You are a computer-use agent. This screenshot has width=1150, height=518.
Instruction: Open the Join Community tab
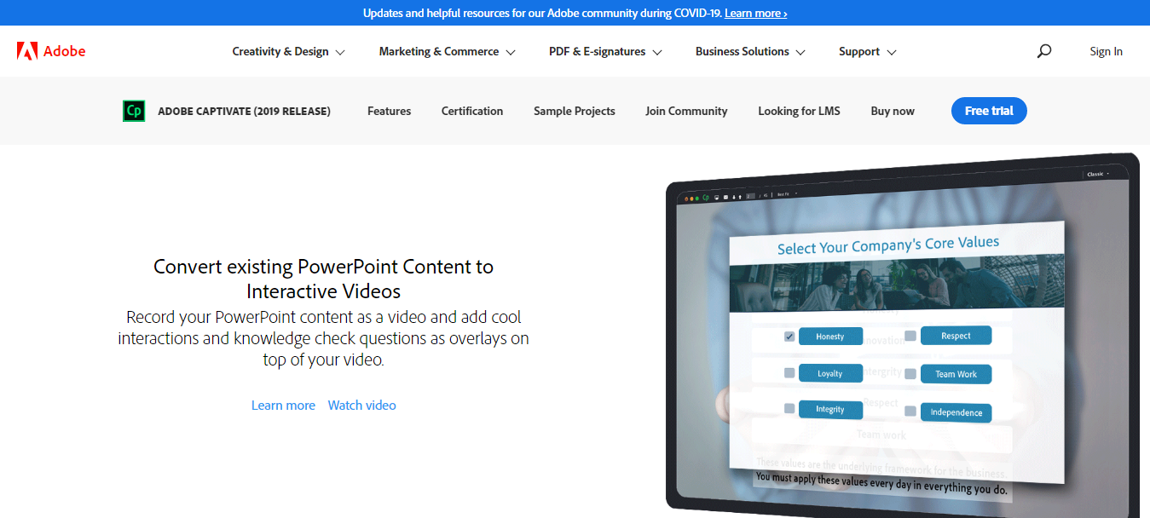coord(686,111)
